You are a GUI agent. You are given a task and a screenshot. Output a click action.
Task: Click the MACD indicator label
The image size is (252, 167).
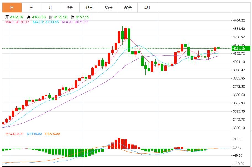(14, 134)
